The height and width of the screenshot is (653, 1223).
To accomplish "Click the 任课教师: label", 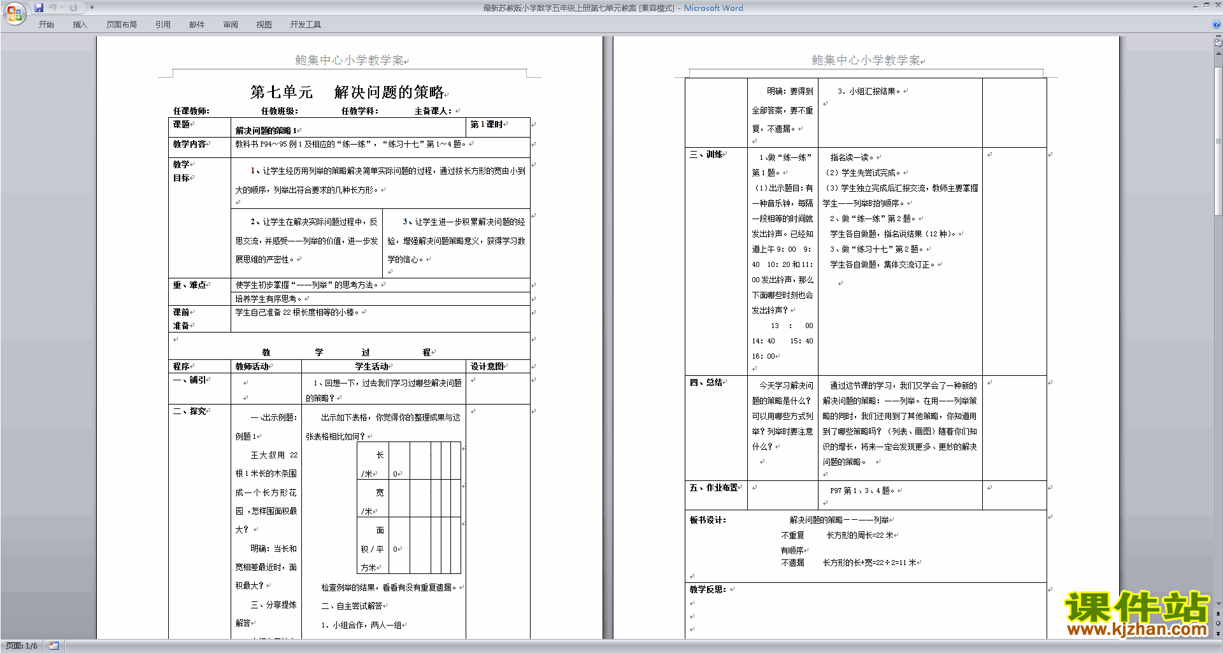I will click(x=191, y=111).
